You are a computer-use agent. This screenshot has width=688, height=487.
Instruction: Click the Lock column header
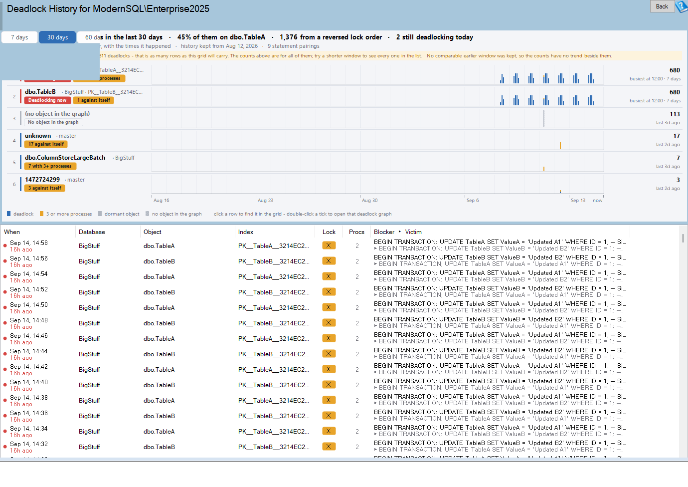[329, 232]
